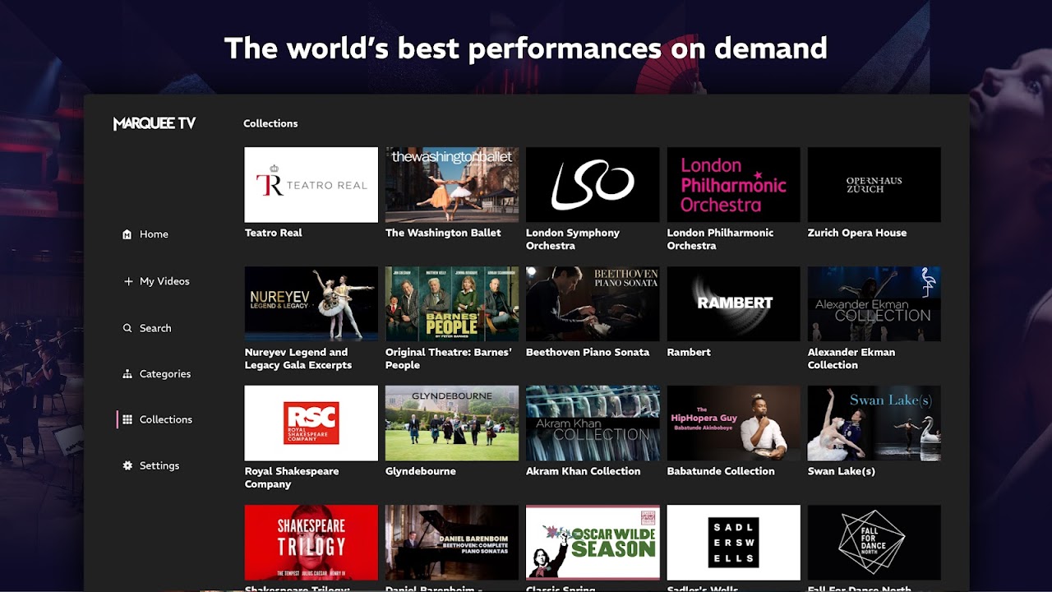Select the Swan Lake(s) thumbnail
Image resolution: width=1052 pixels, height=592 pixels.
click(874, 423)
